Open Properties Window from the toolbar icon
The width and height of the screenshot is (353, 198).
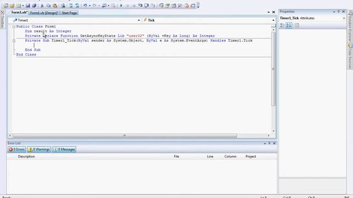[x=167, y=5]
